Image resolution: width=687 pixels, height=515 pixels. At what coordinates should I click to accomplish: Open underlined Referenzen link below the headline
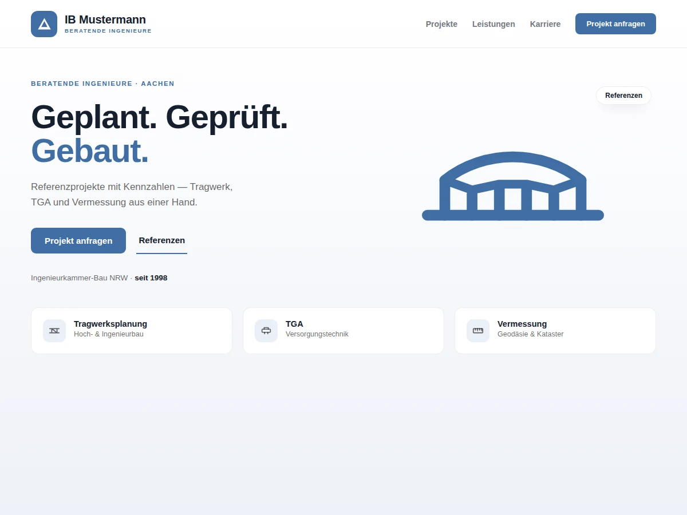(x=161, y=240)
